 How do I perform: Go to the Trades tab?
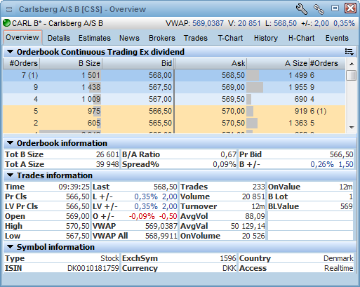click(x=196, y=38)
